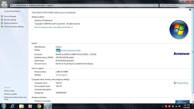Click the volume speaker tray icon
The image size is (194, 109).
coord(180,106)
